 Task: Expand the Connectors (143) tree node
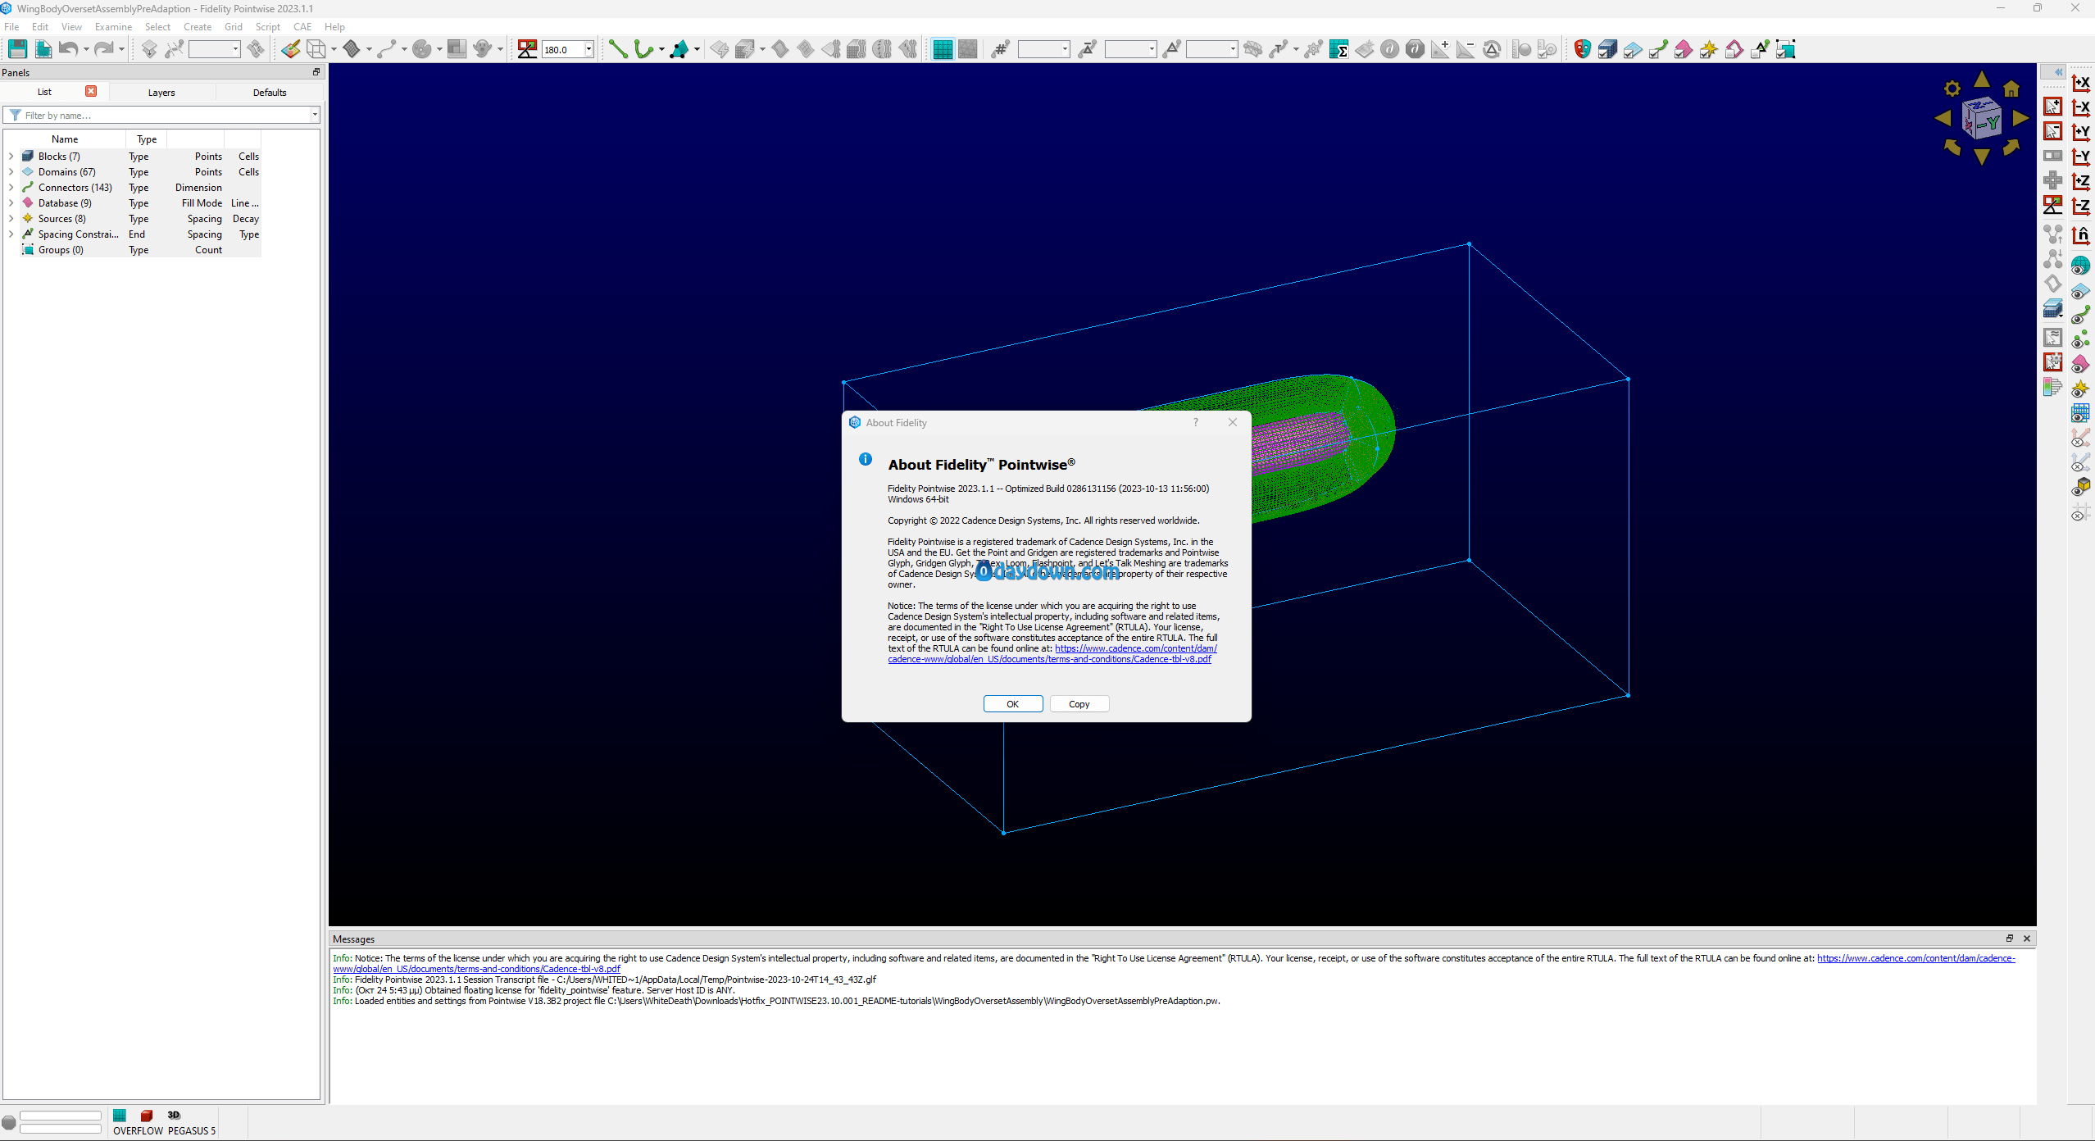pyautogui.click(x=11, y=187)
